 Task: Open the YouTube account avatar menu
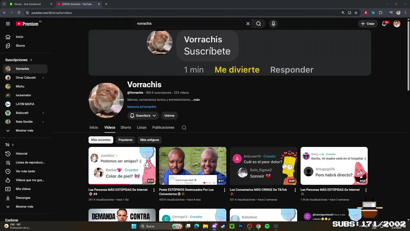pos(397,24)
